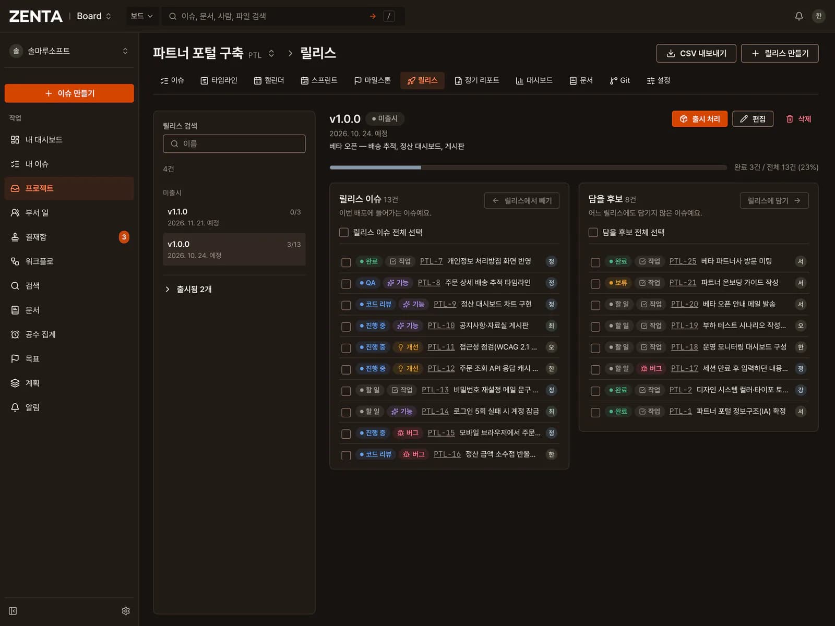
Task: Open user avatar menu top right
Action: pos(818,16)
